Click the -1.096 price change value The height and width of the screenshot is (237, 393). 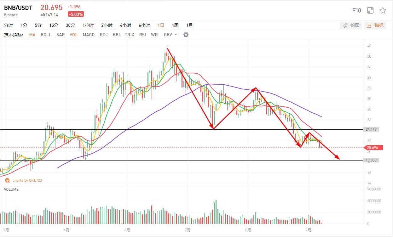point(74,7)
